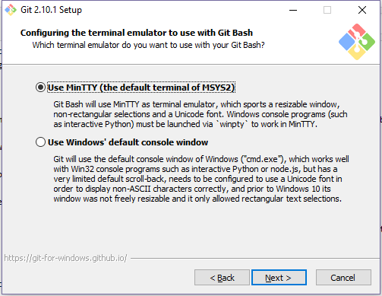Select the Use MinTTY radio button circle
The image size is (382, 296).
[40, 88]
